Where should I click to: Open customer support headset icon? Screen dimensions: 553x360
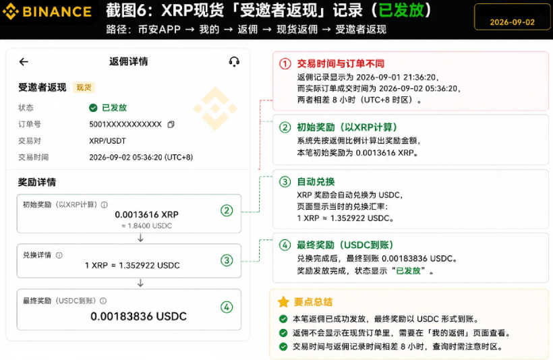click(x=234, y=62)
